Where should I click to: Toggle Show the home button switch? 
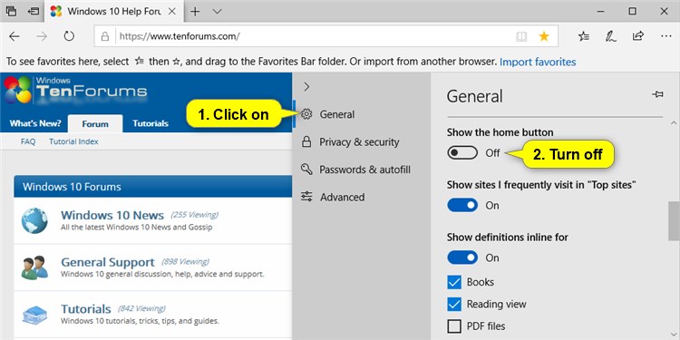pos(462,152)
